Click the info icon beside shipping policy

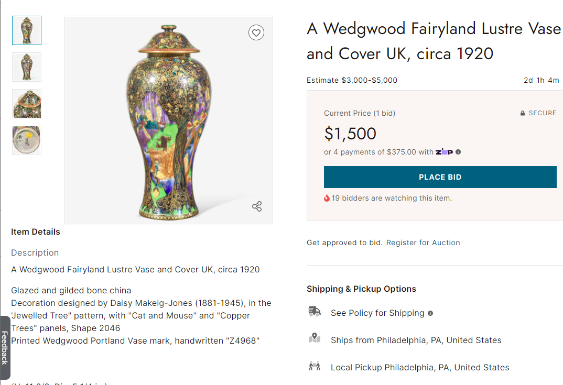pyautogui.click(x=430, y=313)
